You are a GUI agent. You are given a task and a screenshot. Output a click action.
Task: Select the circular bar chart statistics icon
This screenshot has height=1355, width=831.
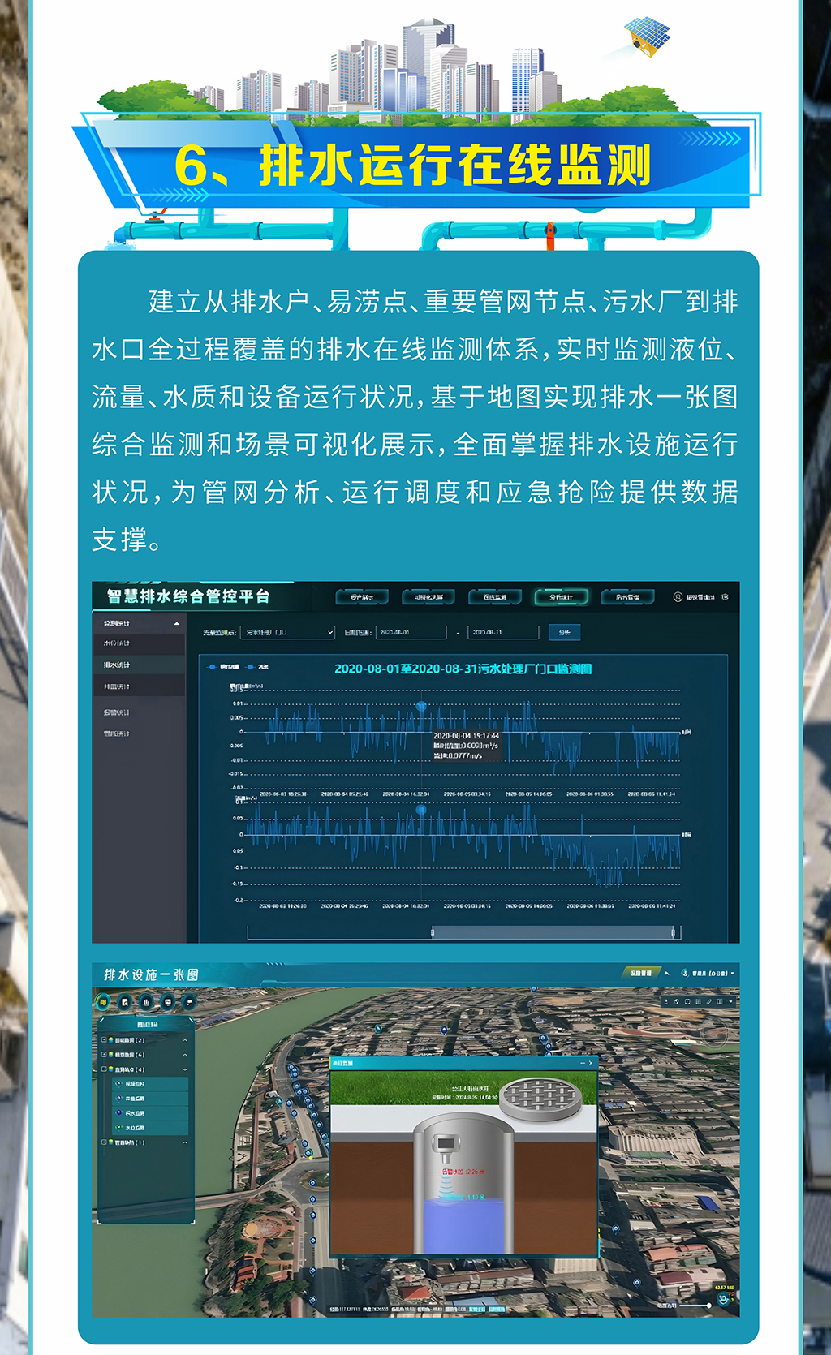point(146,1002)
